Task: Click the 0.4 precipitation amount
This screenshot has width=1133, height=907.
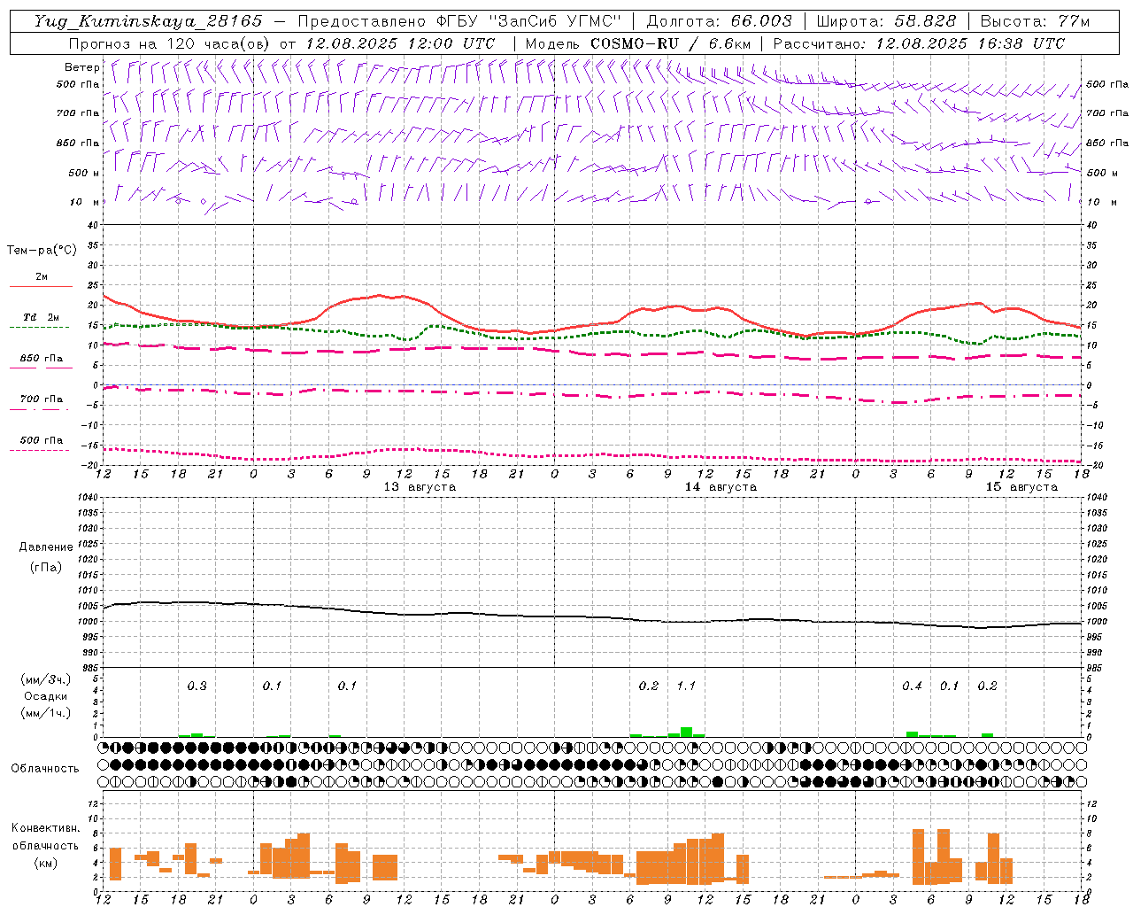Action: (912, 686)
